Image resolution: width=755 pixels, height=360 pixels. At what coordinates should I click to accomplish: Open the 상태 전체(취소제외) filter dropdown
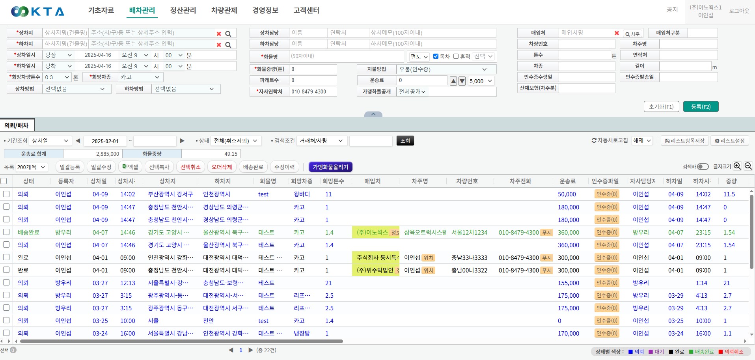tap(236, 141)
